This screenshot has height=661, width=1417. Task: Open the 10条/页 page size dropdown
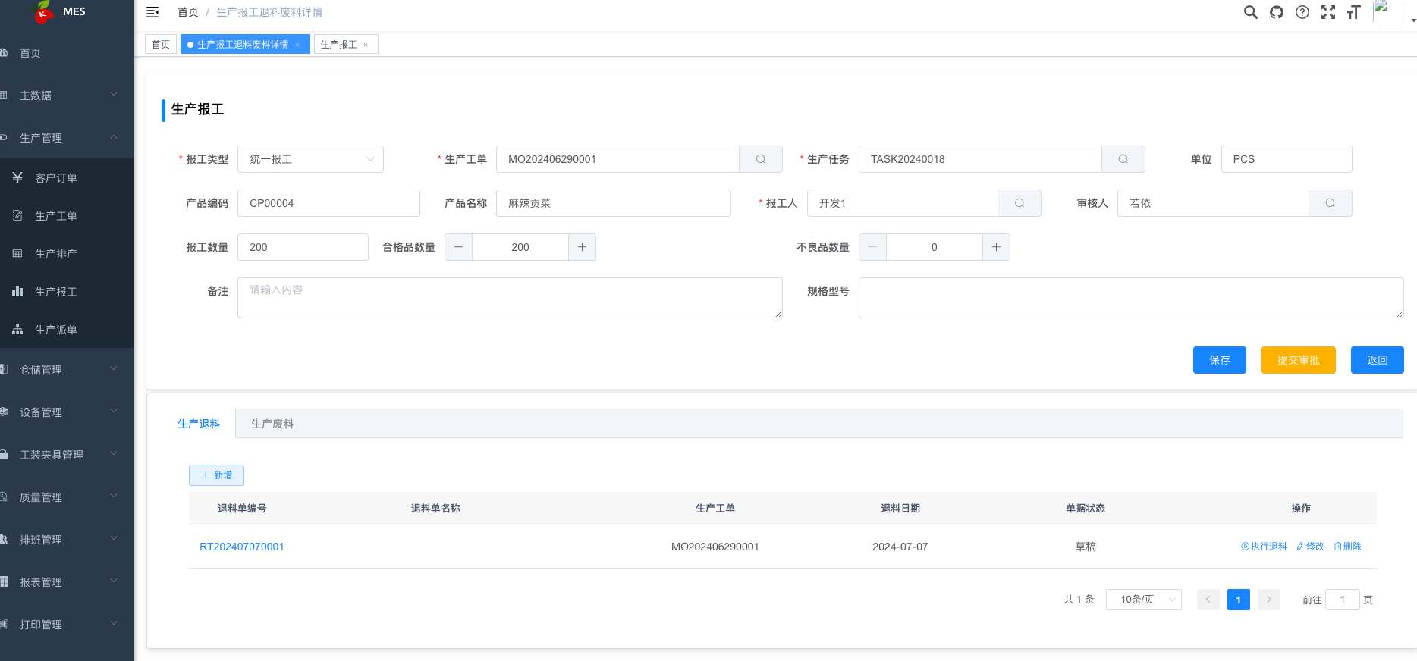1143,600
